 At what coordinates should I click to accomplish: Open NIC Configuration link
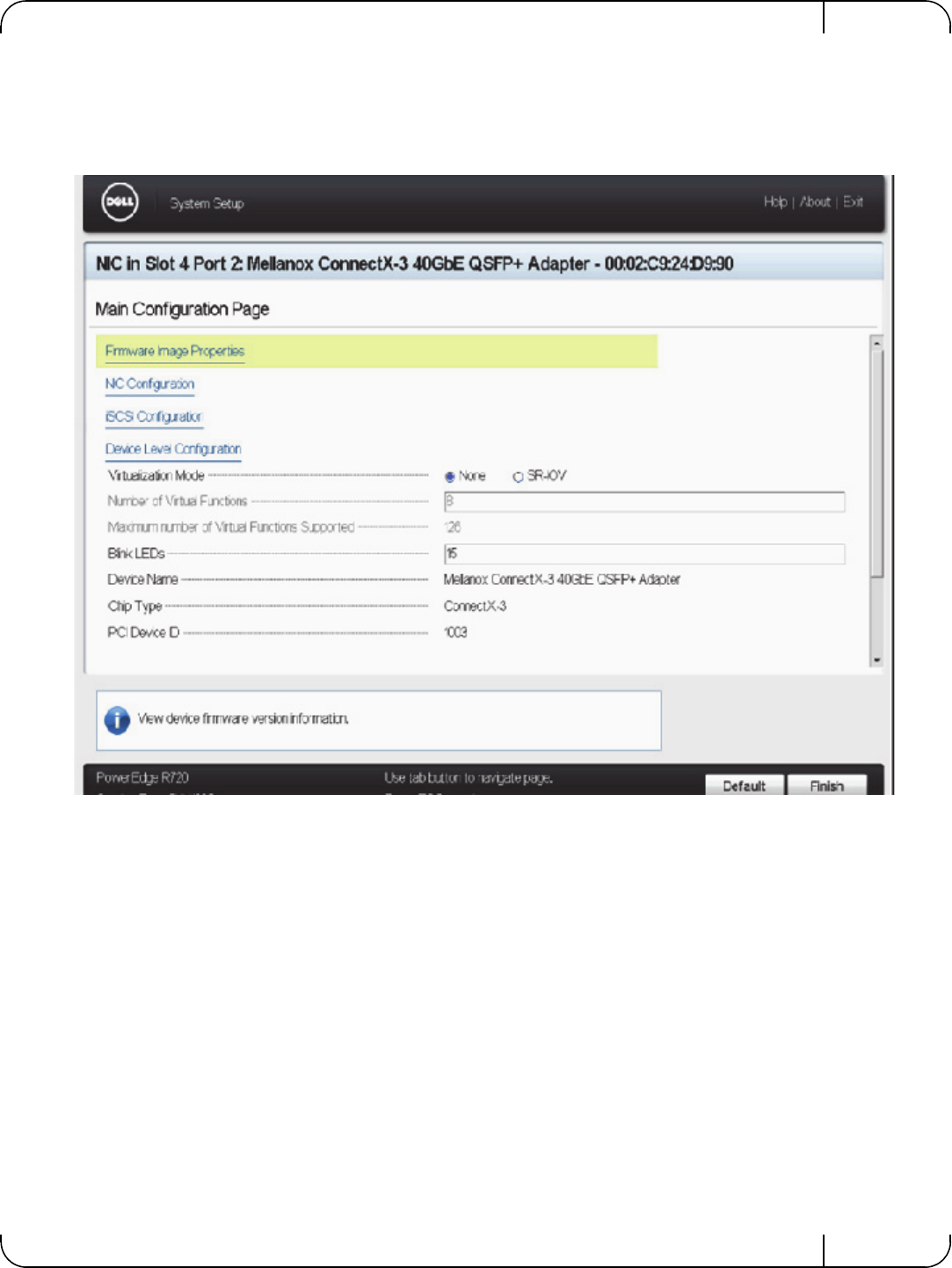[149, 384]
